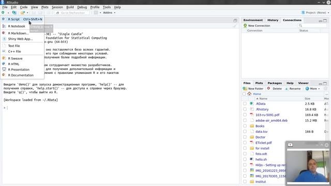Open the workspace panes dropdown arrow

[100, 12]
